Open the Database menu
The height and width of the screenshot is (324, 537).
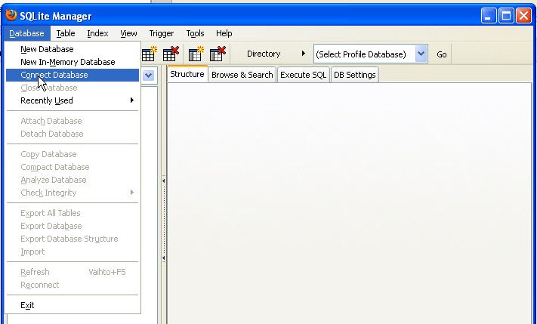(x=26, y=33)
